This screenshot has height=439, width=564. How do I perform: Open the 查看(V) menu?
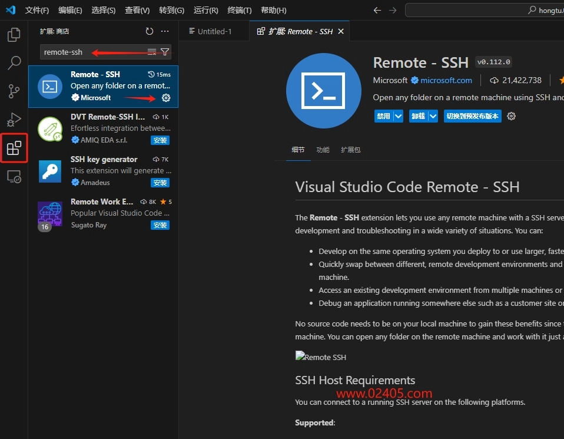[137, 10]
